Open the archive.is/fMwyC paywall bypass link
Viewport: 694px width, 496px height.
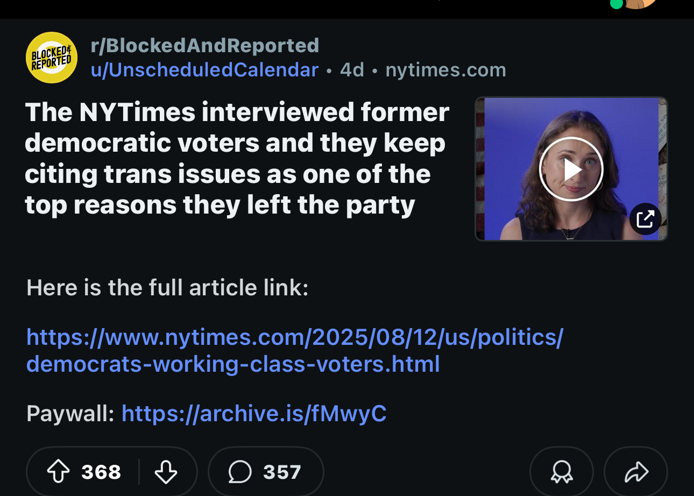point(254,413)
